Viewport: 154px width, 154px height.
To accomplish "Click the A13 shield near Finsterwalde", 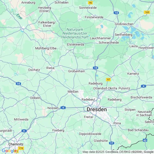I will pos(116,13).
